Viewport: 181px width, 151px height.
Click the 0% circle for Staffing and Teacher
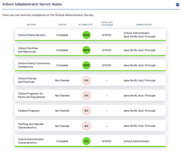point(86,126)
